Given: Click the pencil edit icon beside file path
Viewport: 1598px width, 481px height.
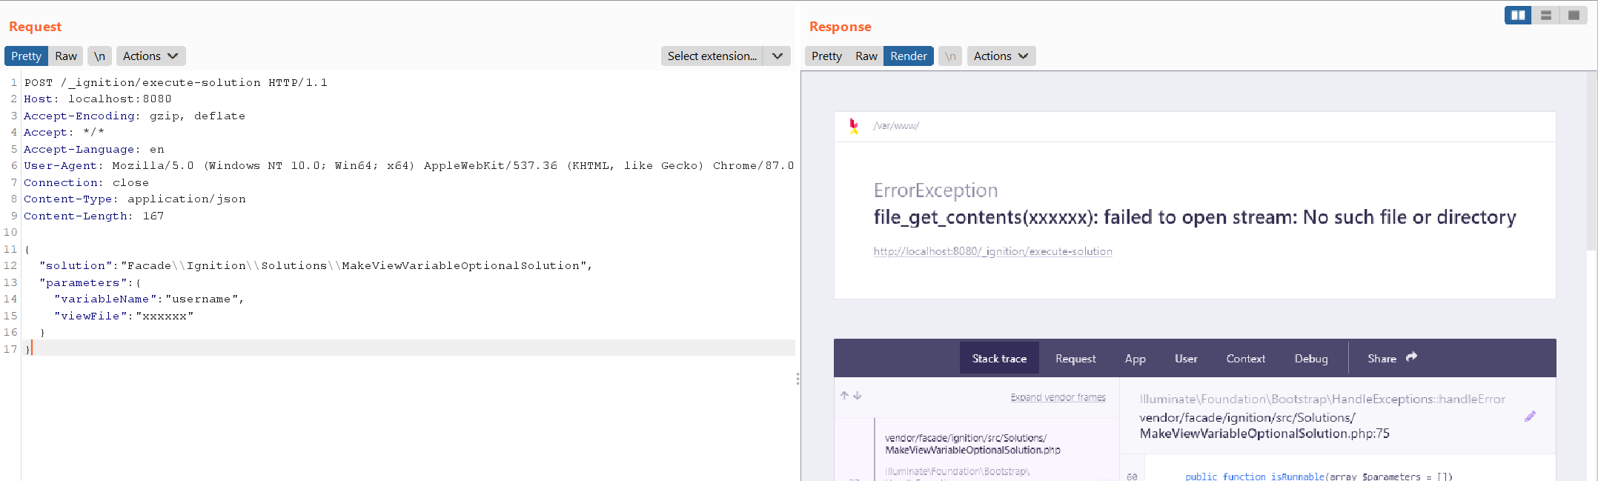Looking at the screenshot, I should (x=1530, y=417).
